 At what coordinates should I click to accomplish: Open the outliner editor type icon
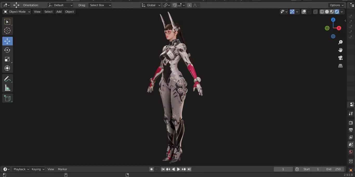(x=352, y=5)
